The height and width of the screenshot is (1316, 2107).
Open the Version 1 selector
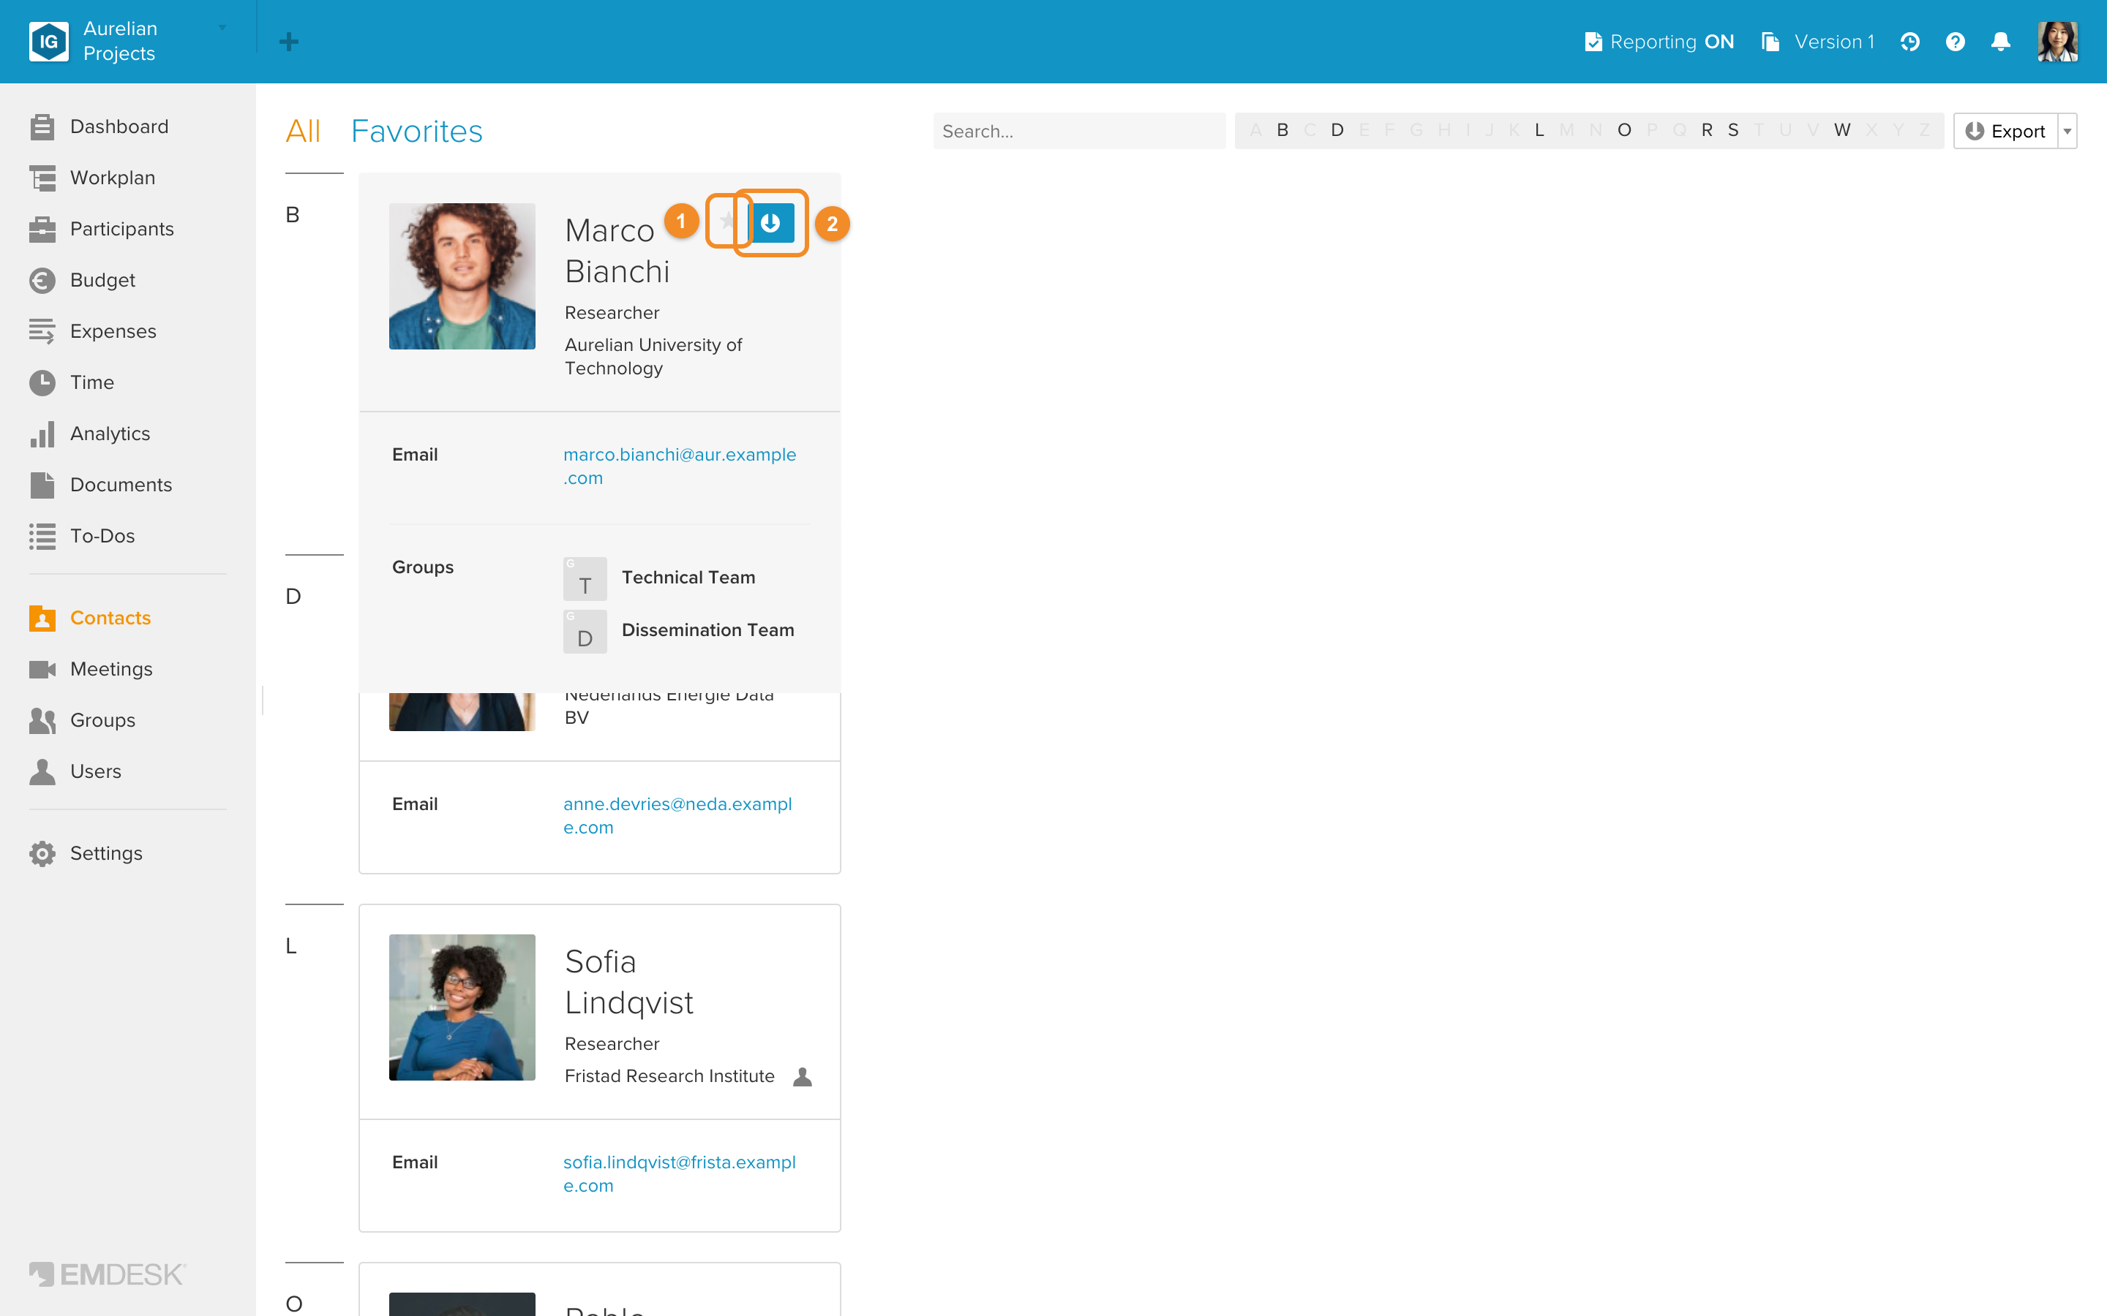coord(1817,42)
